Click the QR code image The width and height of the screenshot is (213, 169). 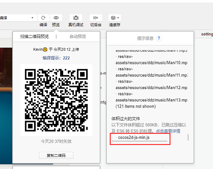56,100
